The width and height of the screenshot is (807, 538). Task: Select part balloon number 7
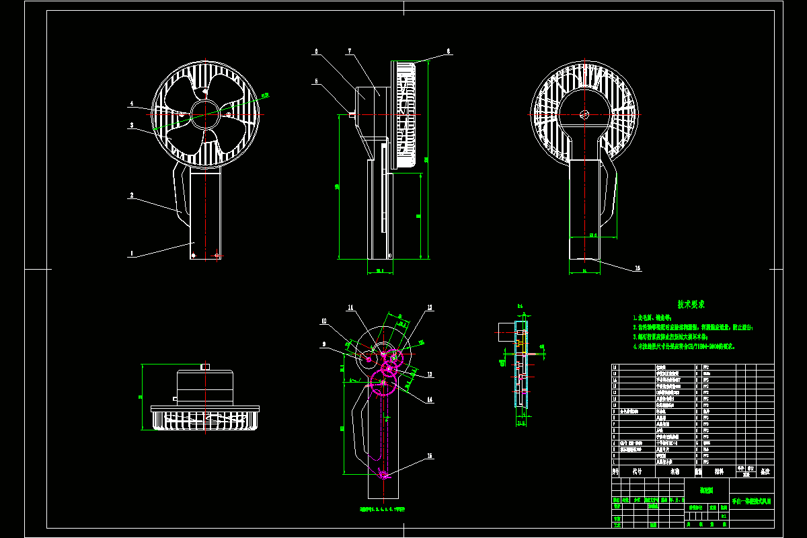350,50
